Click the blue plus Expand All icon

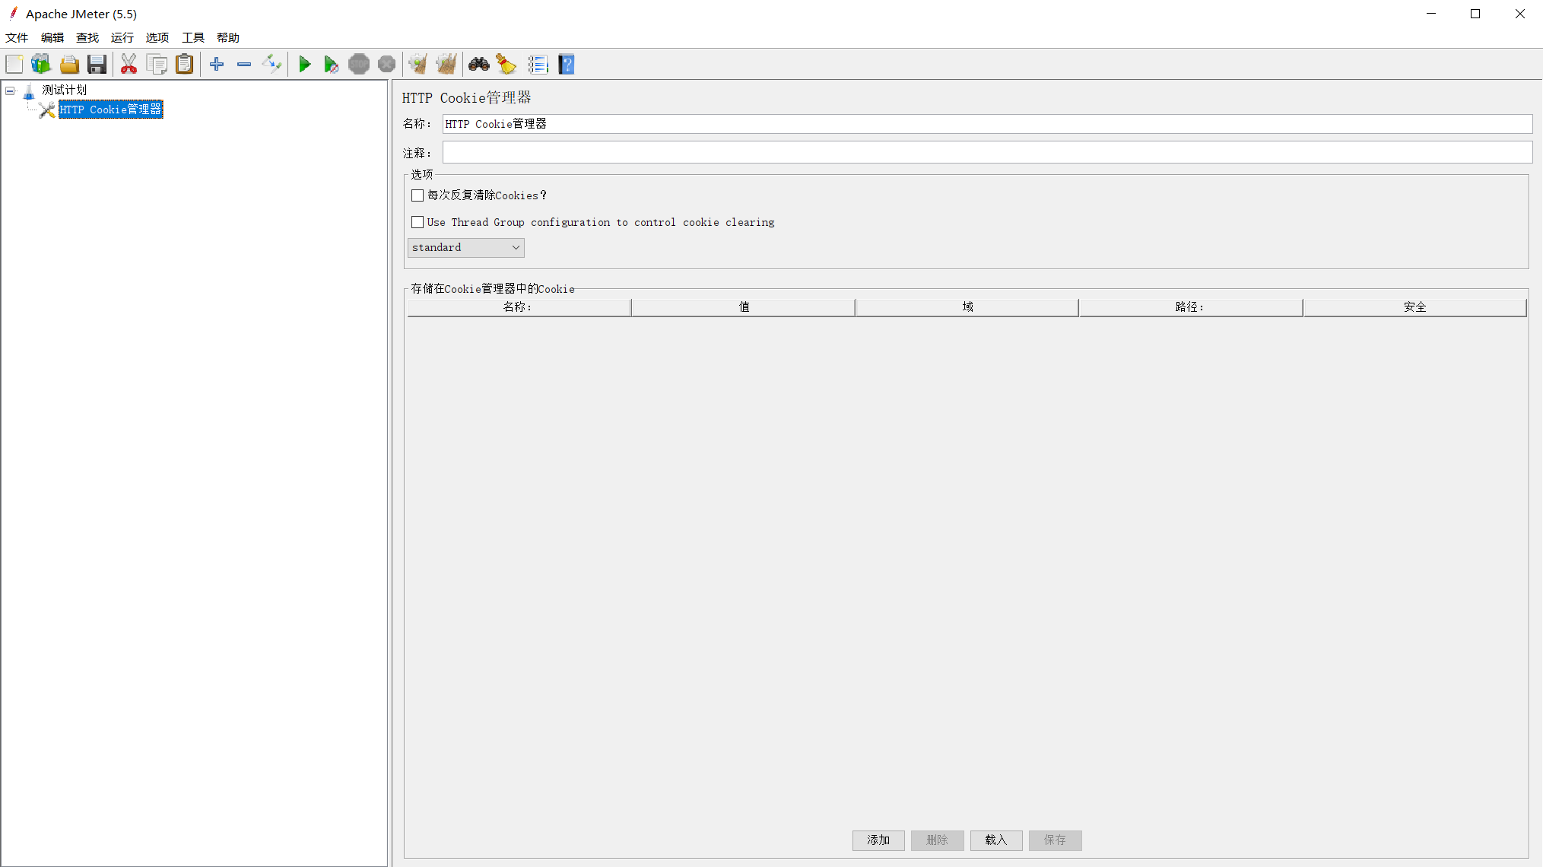[x=217, y=65]
